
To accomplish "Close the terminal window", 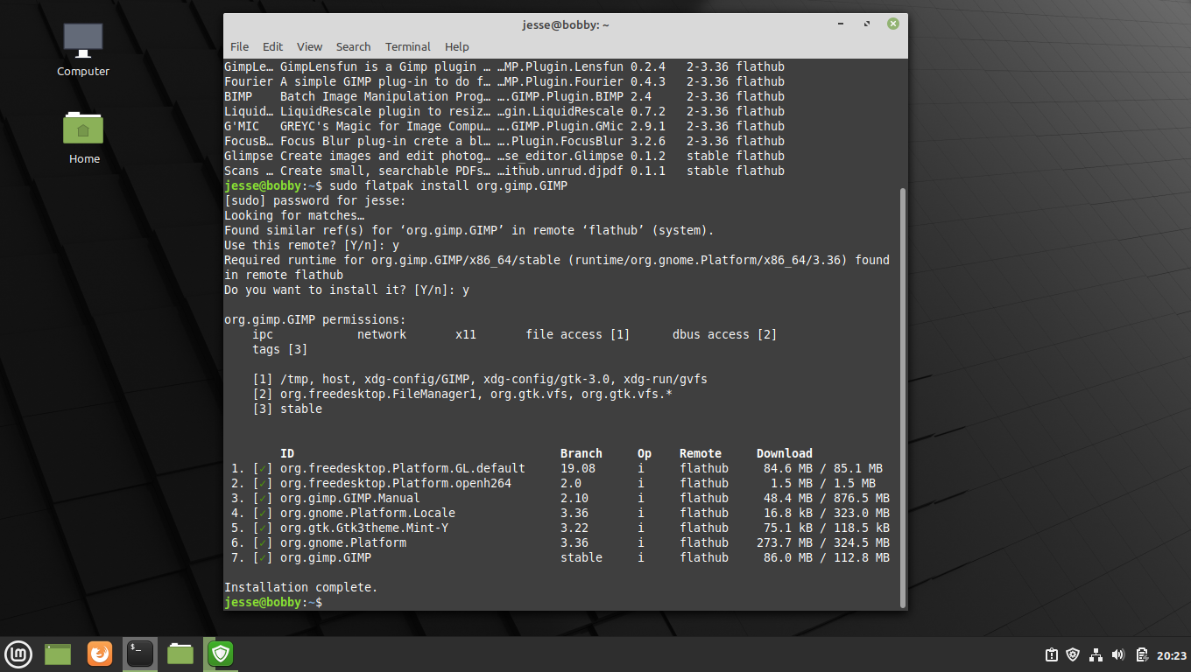I will coord(892,24).
